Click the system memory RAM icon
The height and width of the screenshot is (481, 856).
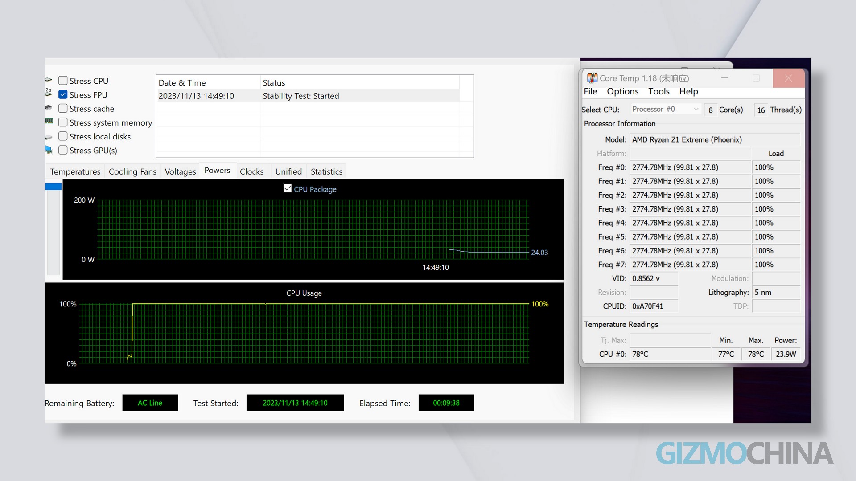click(49, 121)
